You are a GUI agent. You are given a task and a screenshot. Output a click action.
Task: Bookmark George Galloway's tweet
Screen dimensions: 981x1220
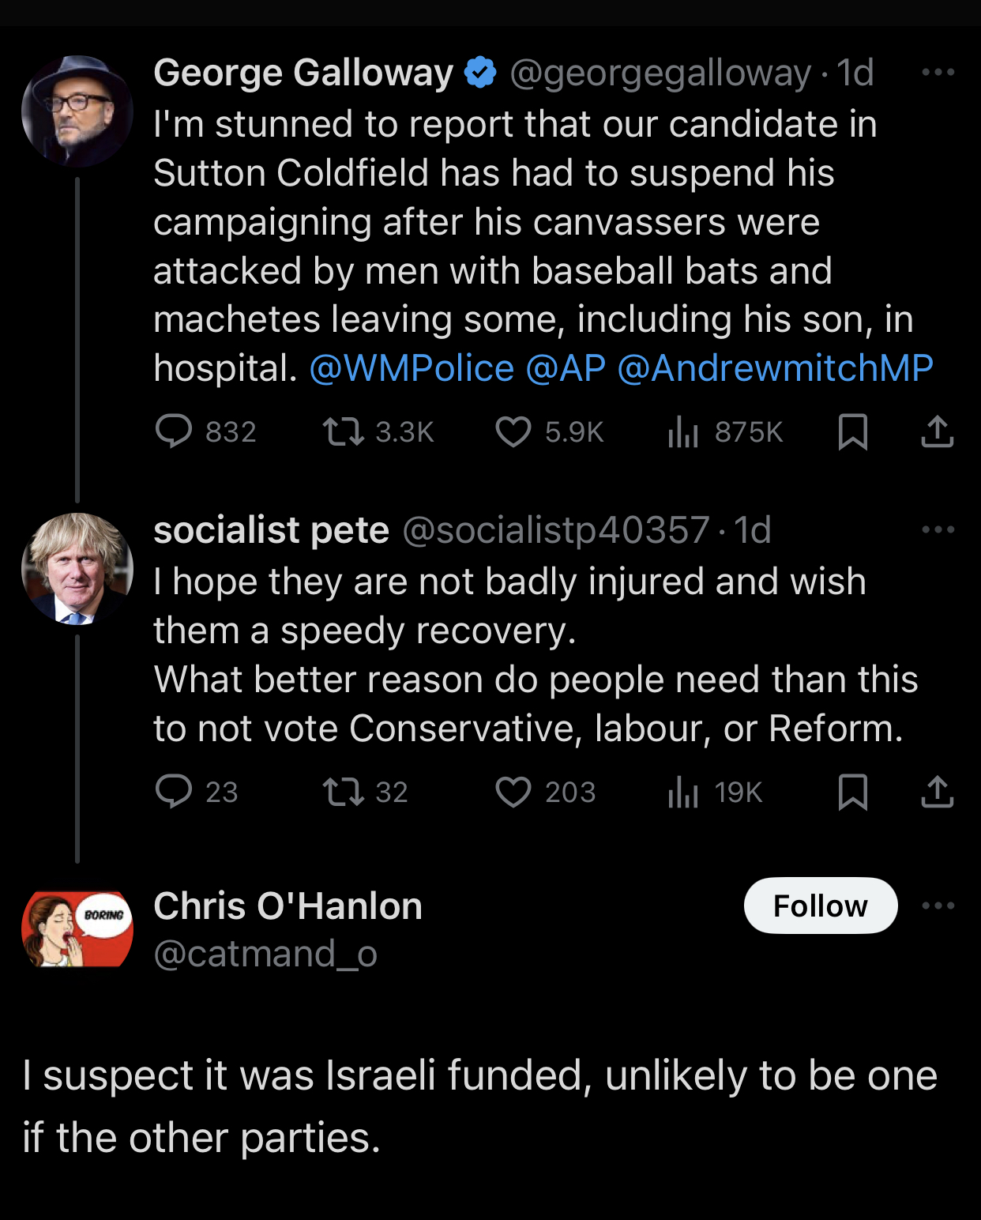click(853, 431)
